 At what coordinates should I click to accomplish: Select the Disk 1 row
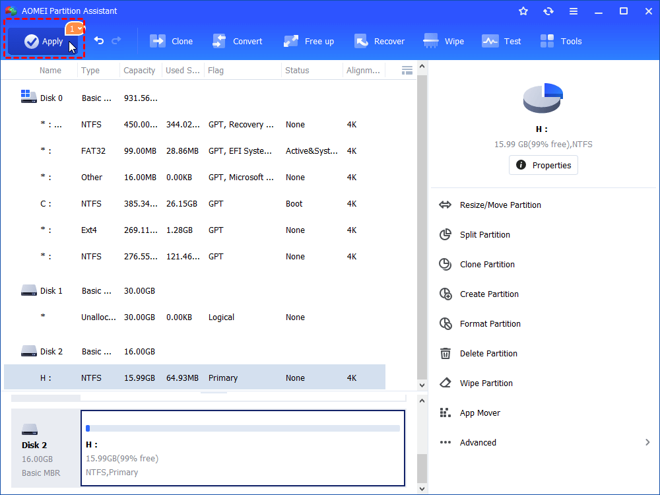(x=195, y=291)
